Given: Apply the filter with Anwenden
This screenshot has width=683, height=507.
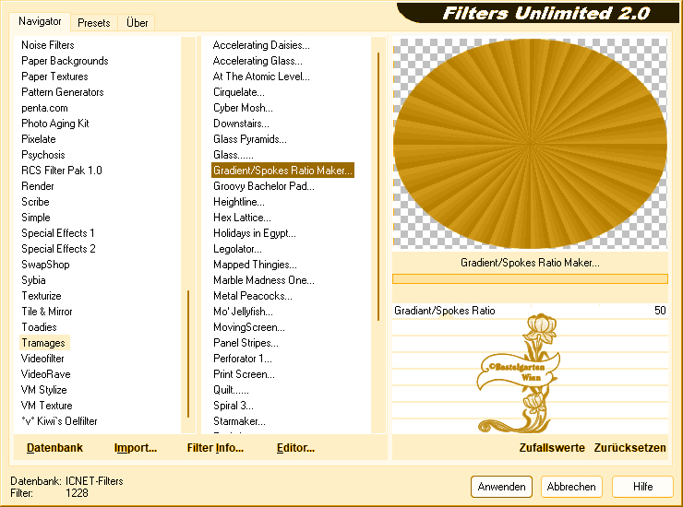Looking at the screenshot, I should [x=501, y=487].
